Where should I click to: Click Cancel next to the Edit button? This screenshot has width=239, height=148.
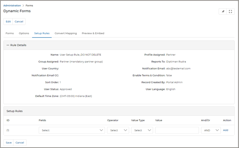(x=19, y=21)
